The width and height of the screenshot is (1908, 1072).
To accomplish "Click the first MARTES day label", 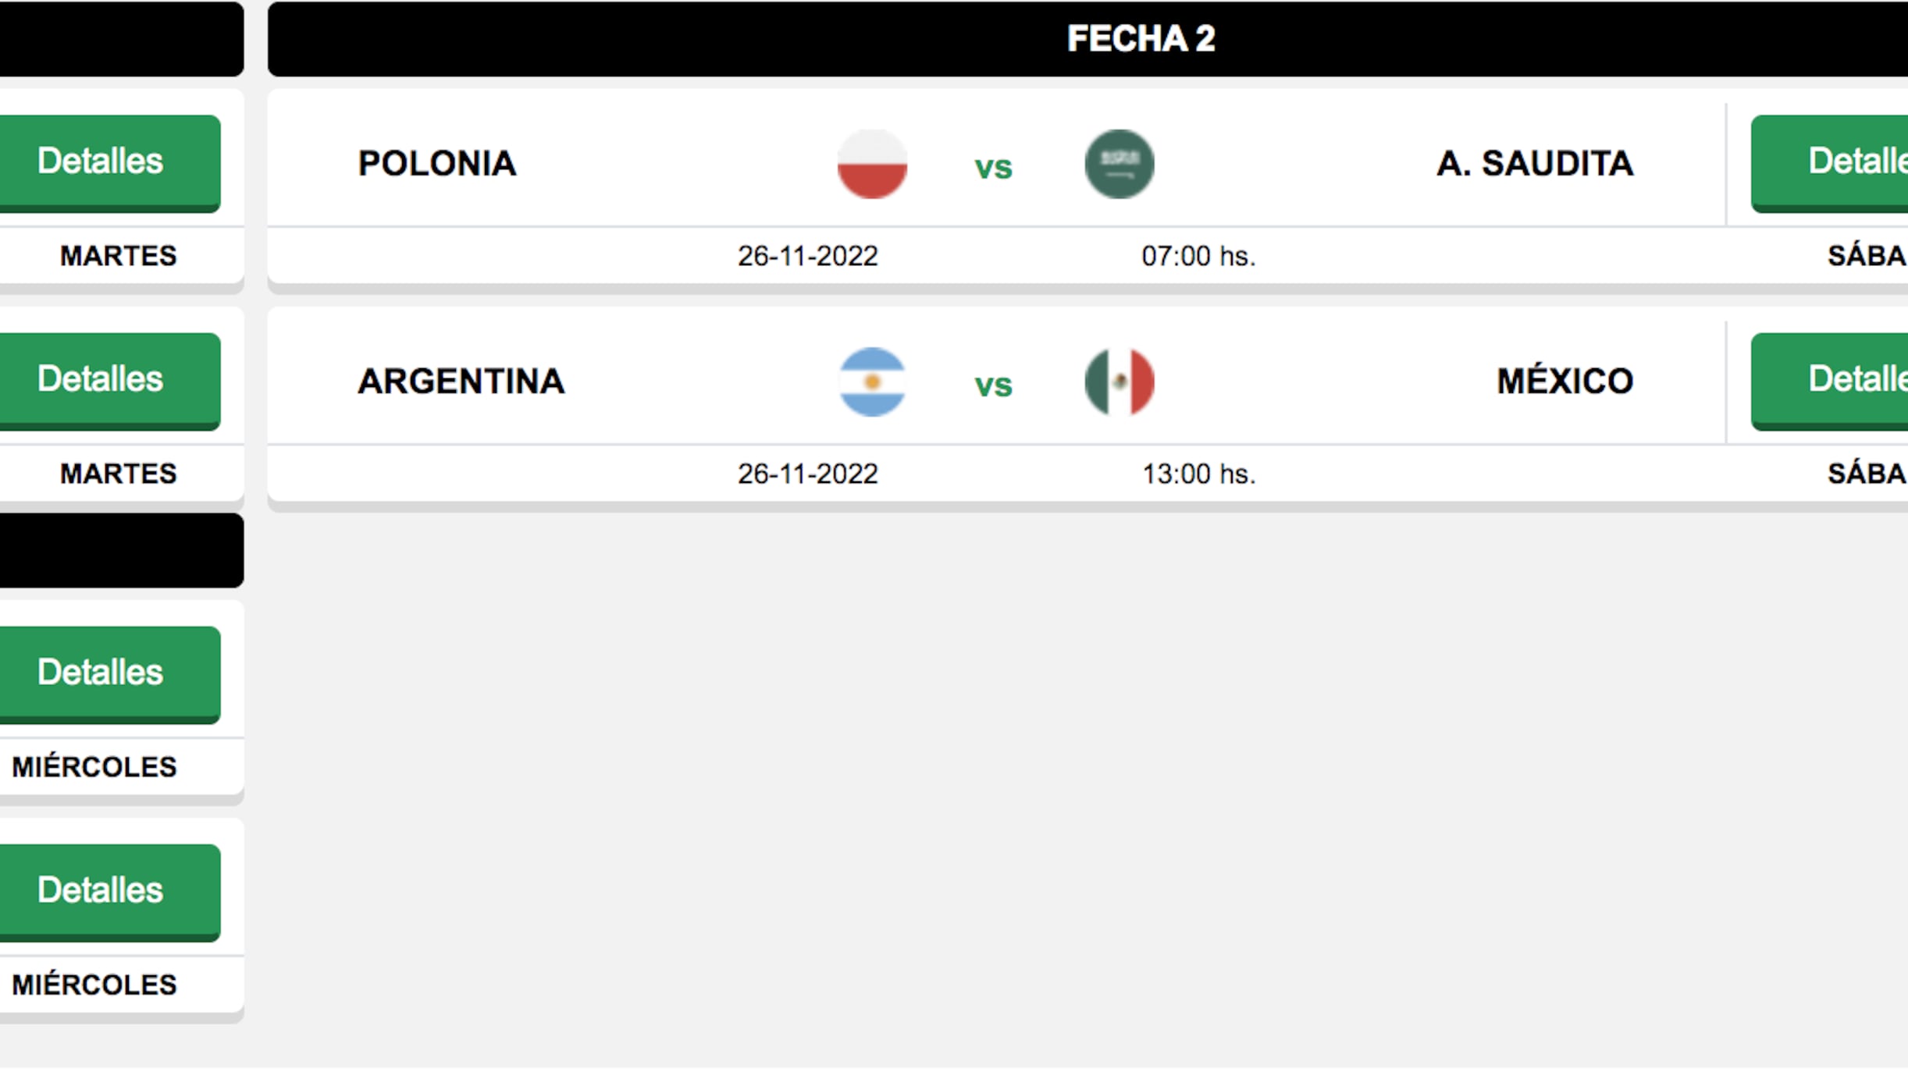I will pyautogui.click(x=116, y=256).
